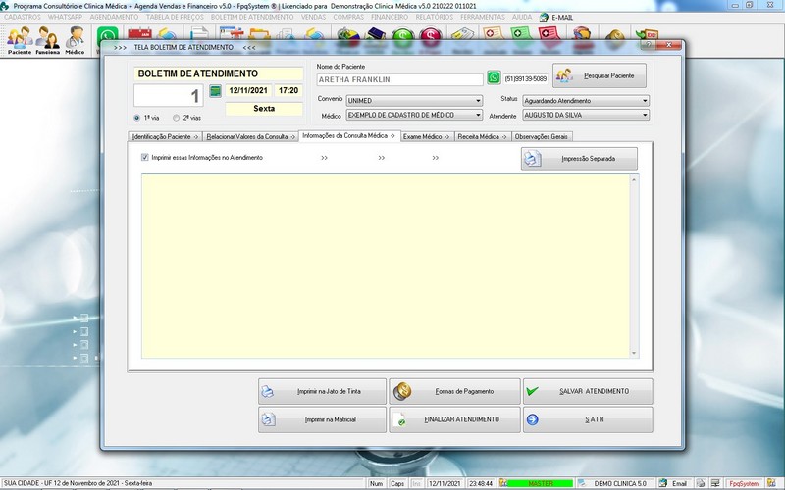Click the help question mark in dialog title bar

click(x=648, y=45)
